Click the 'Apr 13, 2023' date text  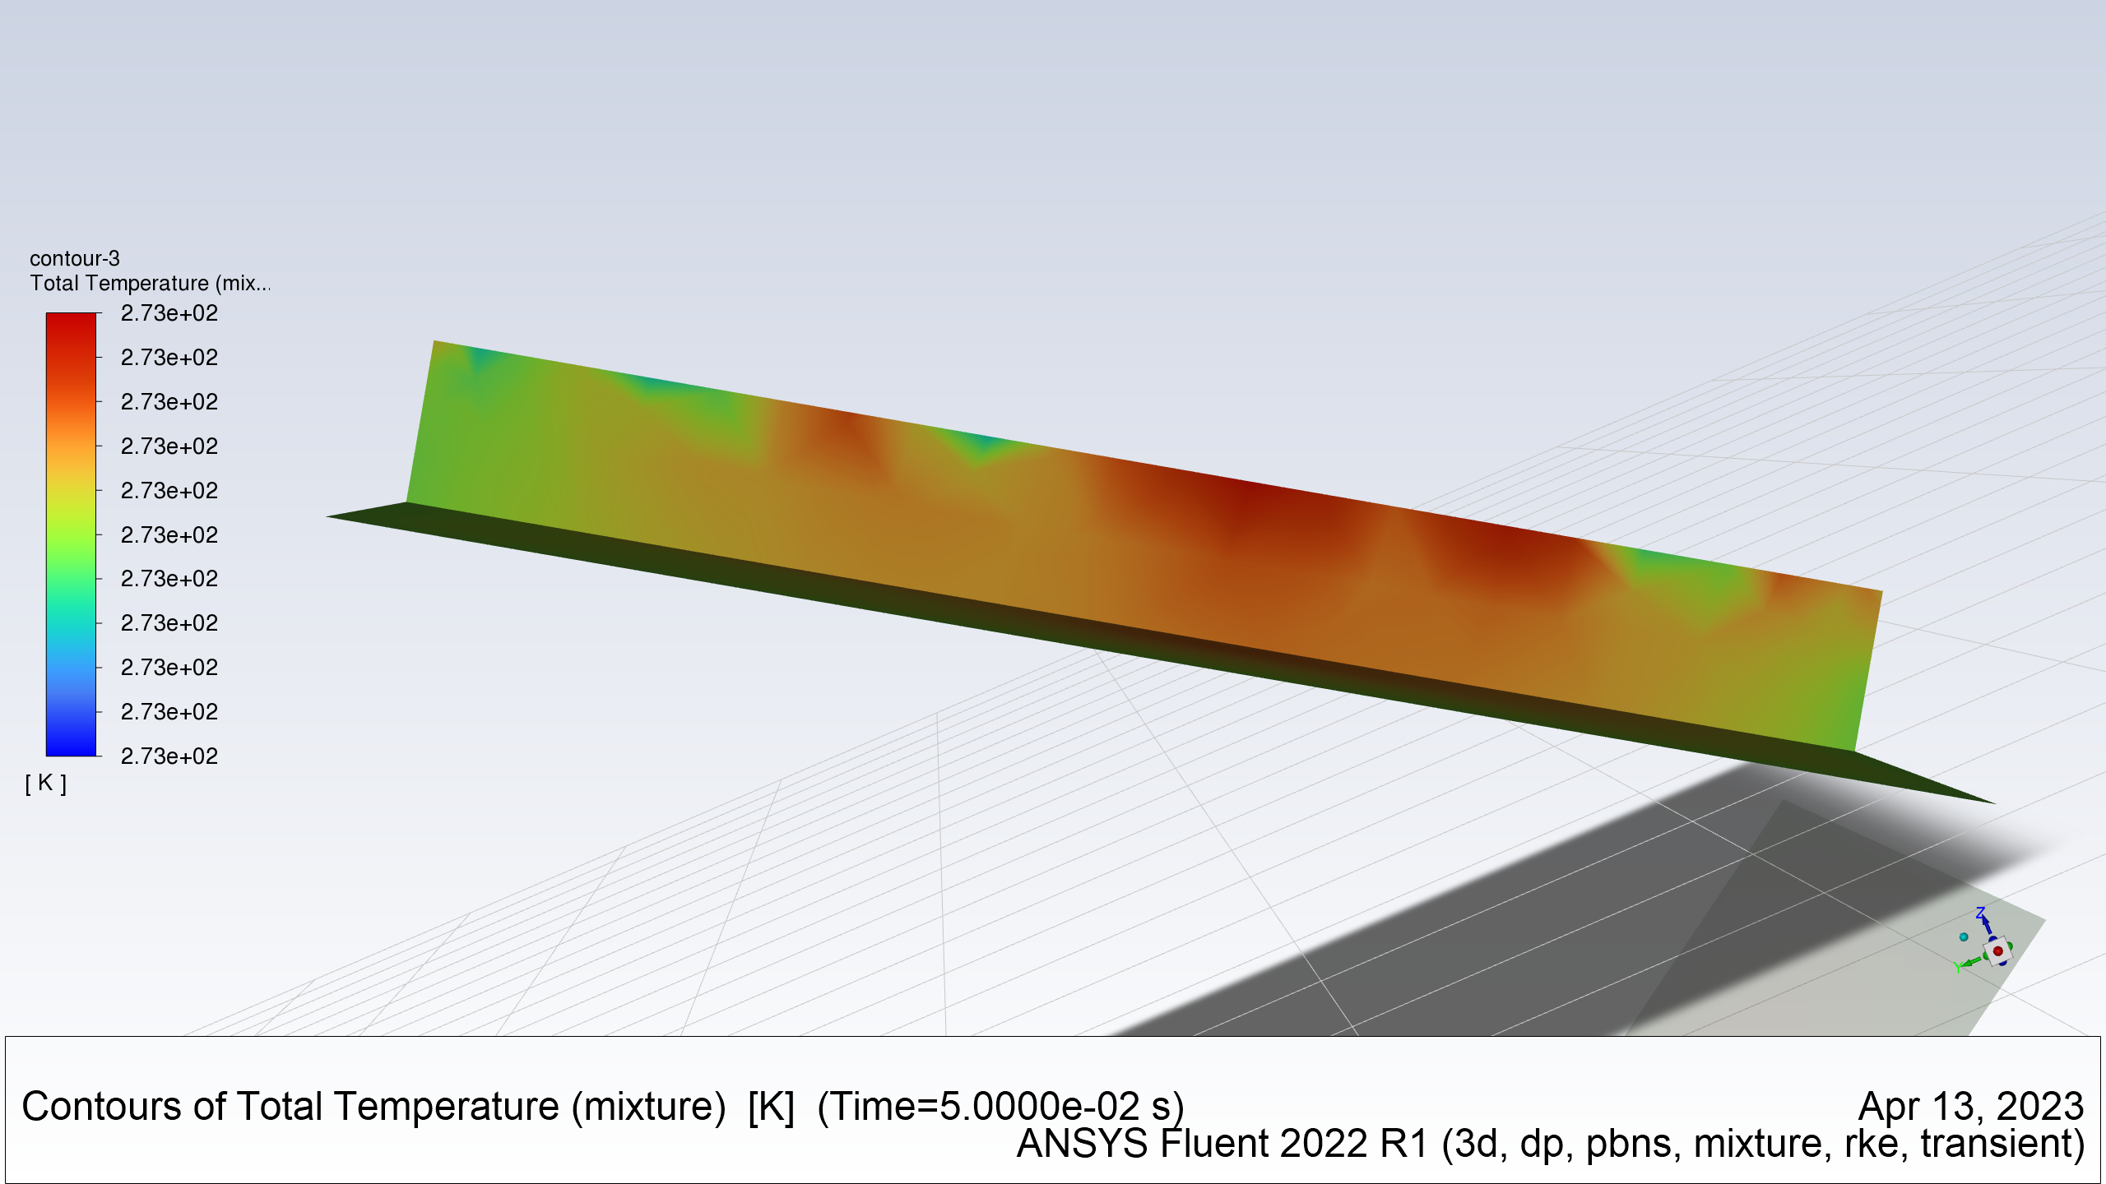(x=1971, y=1106)
